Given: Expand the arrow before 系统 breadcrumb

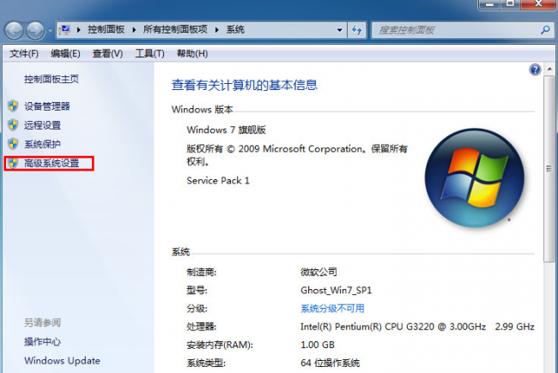Looking at the screenshot, I should click(x=216, y=30).
